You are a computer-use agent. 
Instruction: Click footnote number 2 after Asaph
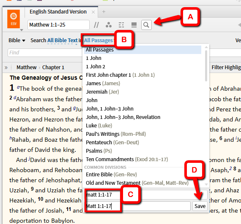(x=230, y=168)
